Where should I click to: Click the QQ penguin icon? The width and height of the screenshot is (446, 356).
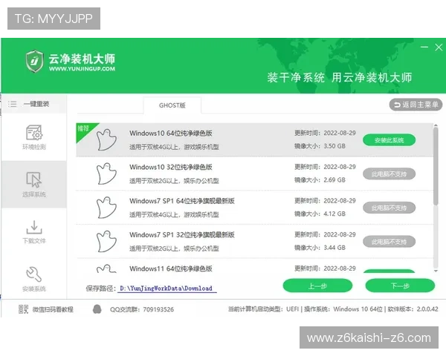(97, 309)
